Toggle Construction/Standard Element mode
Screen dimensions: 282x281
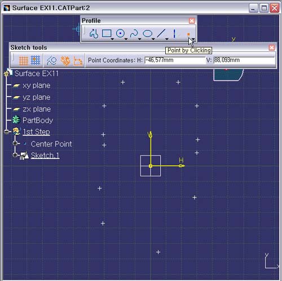(51, 60)
